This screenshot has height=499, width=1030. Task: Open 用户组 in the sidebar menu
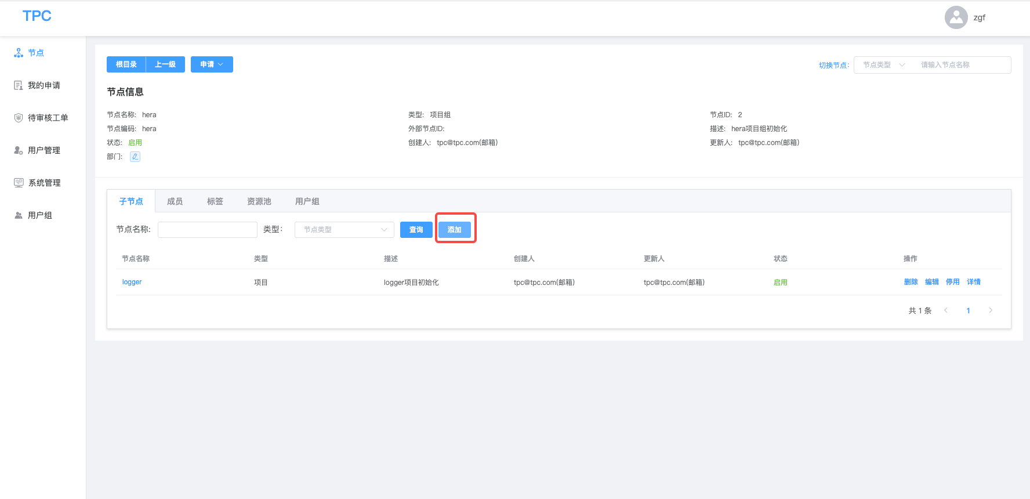tap(40, 215)
